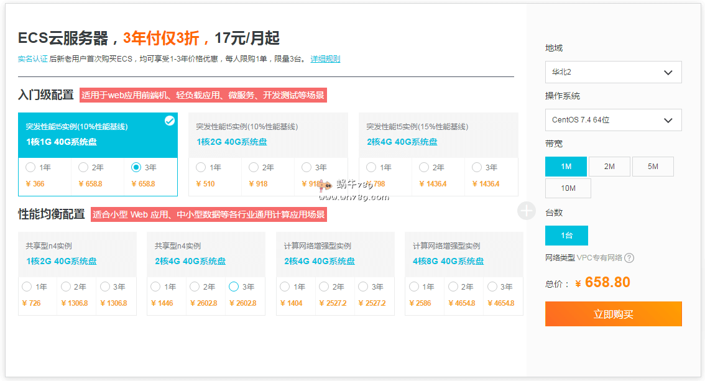Click the VPC network type help icon
This screenshot has height=381, width=705.
point(629,258)
